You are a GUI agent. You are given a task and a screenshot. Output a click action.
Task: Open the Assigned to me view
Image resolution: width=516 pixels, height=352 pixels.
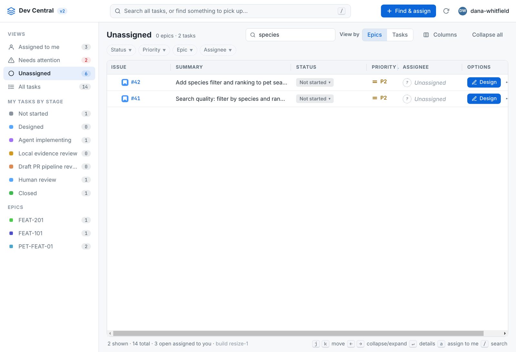click(x=49, y=47)
